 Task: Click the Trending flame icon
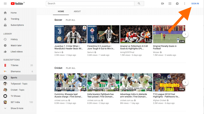point(5,19)
